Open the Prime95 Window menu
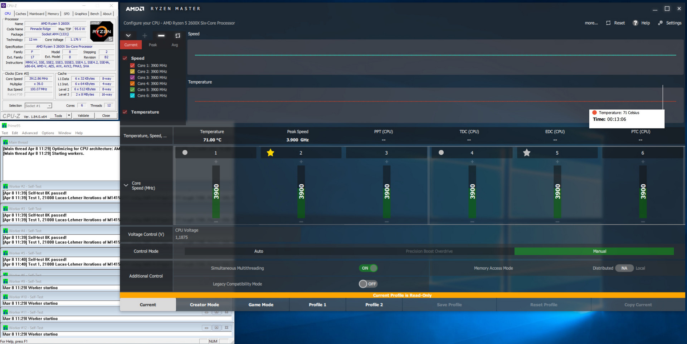Image resolution: width=687 pixels, height=344 pixels. pos(65,133)
